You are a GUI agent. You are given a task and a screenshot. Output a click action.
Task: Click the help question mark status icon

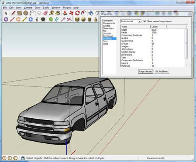click(23, 158)
